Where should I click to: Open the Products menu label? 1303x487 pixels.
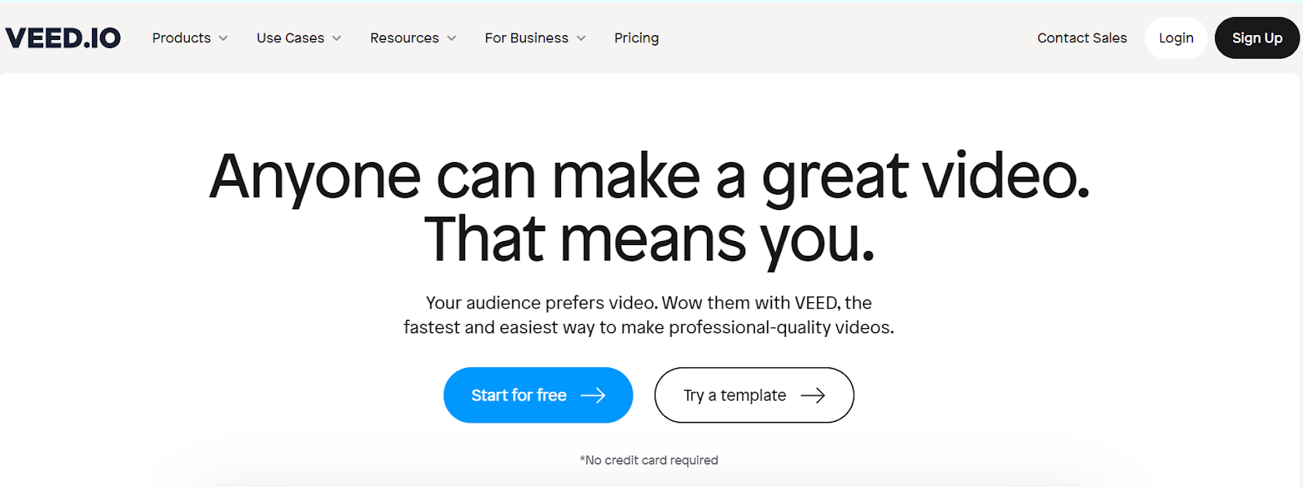(x=181, y=37)
